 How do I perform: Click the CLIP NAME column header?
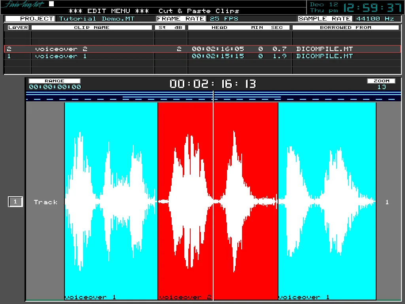(92, 27)
